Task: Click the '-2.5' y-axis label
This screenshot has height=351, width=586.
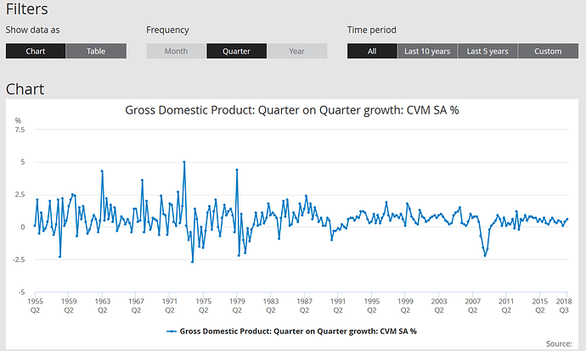Action: coord(19,259)
